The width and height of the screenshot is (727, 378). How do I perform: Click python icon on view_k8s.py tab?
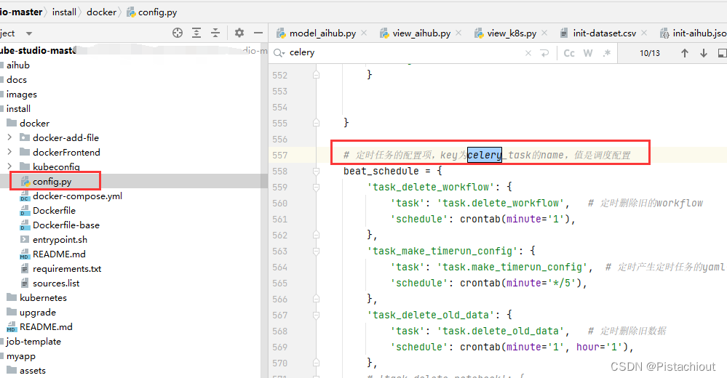479,33
